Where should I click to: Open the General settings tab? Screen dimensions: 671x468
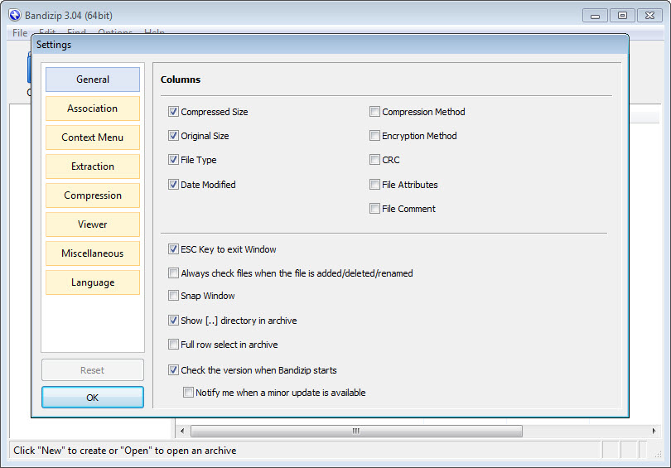[93, 80]
